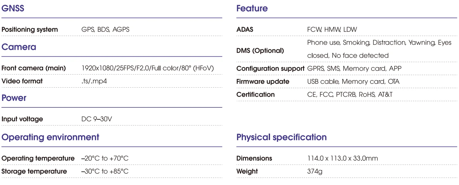Select the –30°C to +85°C storage value
Screen dimensions: 459x185
(105, 171)
